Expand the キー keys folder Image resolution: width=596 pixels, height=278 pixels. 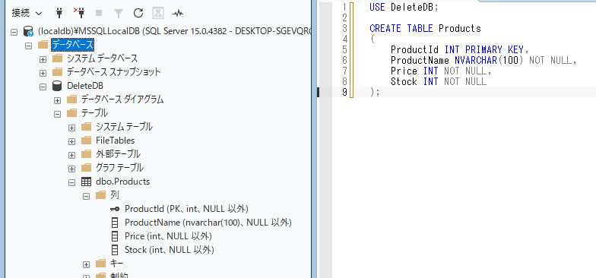click(x=87, y=264)
